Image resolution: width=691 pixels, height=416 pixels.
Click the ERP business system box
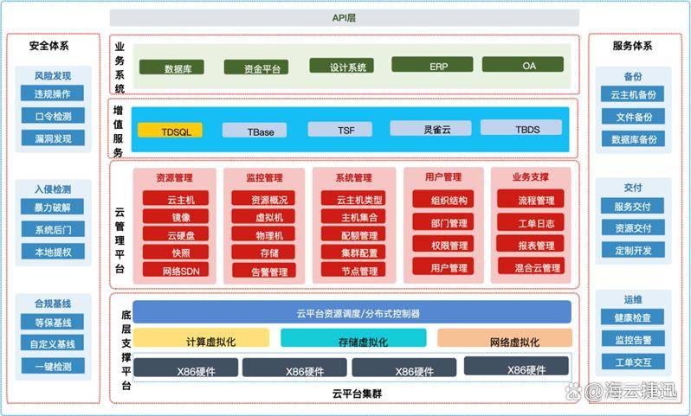(432, 64)
